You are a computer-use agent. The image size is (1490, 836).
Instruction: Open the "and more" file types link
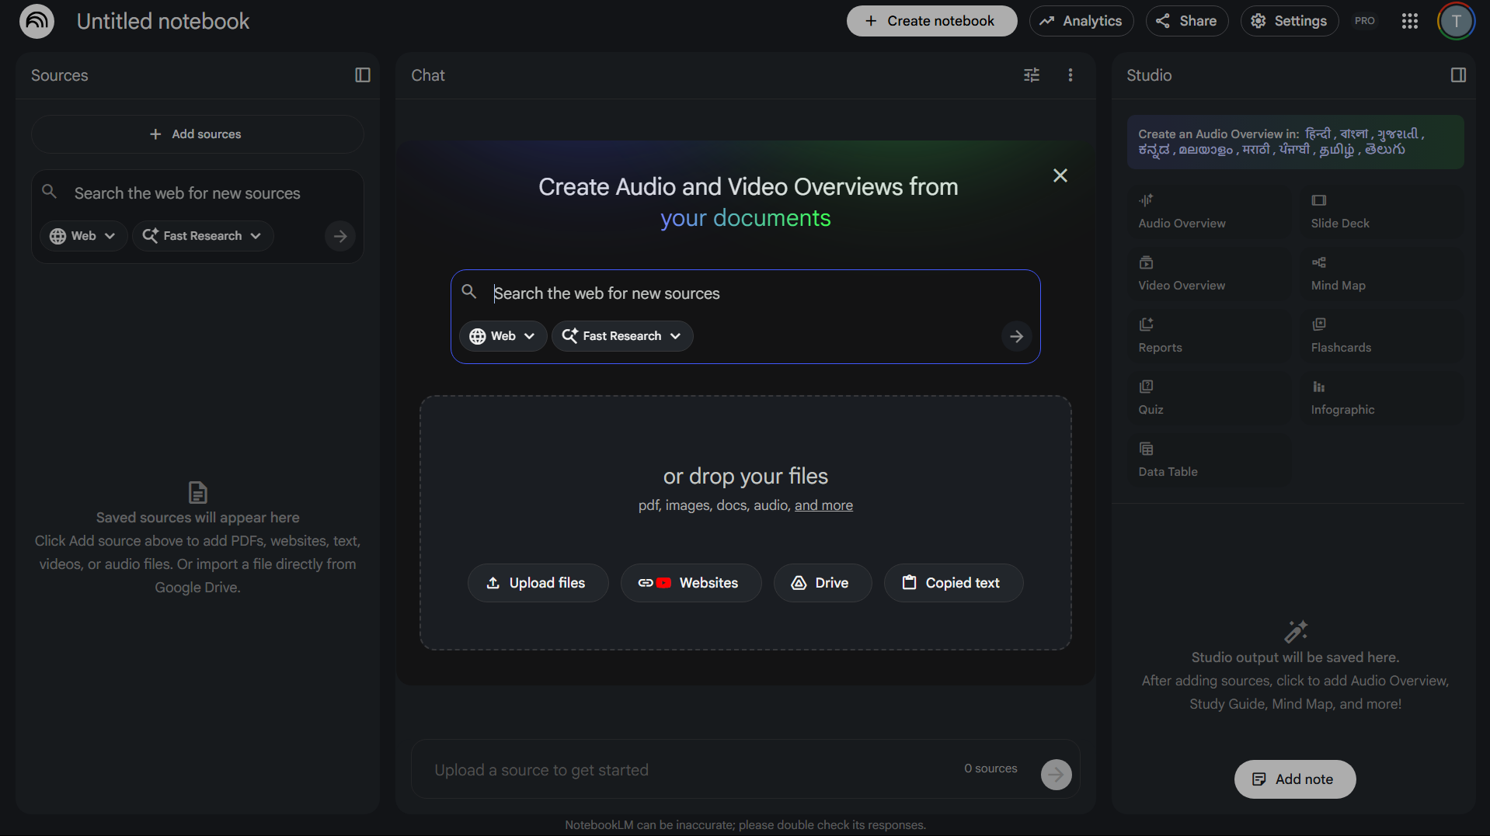823,505
